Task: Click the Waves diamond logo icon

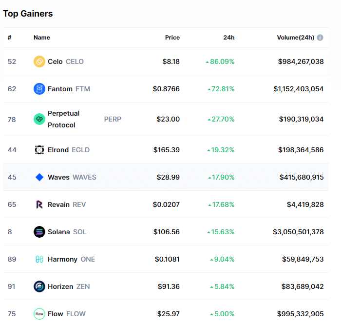Action: tap(39, 177)
